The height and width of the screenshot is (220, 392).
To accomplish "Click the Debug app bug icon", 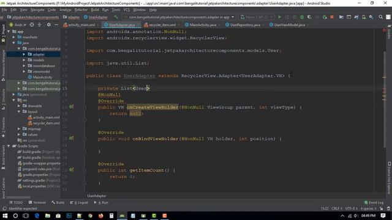I will pos(302,17).
